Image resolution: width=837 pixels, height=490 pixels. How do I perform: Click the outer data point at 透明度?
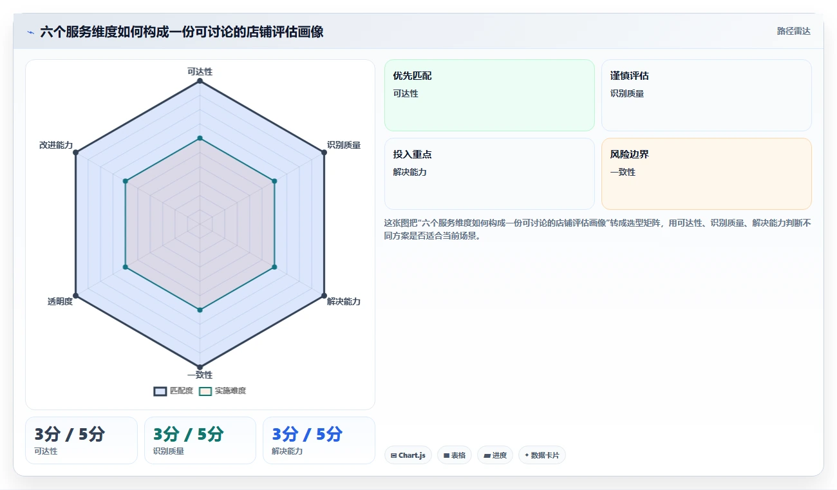click(76, 296)
